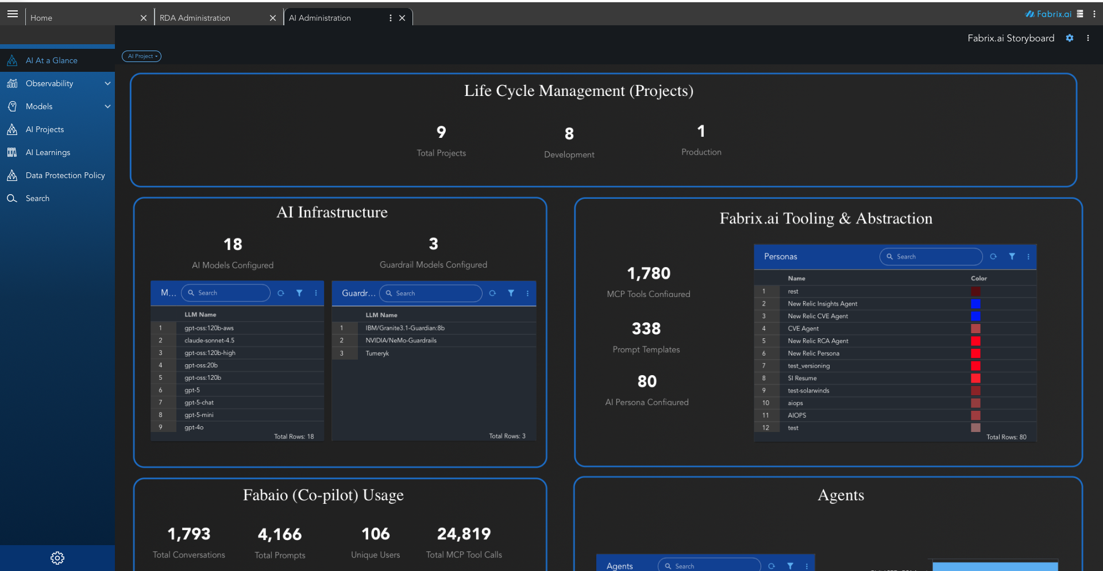1103x571 pixels.
Task: Click the Search icon in the sidebar
Action: 12,198
